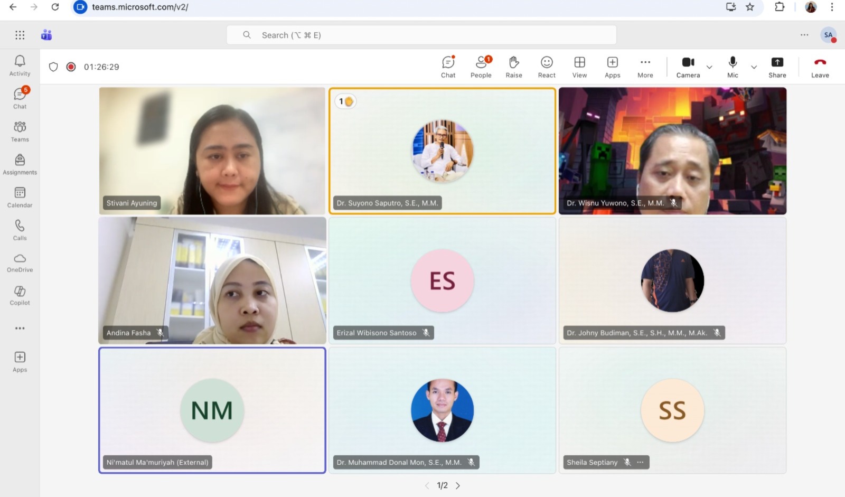845x497 pixels.
Task: Open more options for Sheila Septiany
Action: coord(640,462)
